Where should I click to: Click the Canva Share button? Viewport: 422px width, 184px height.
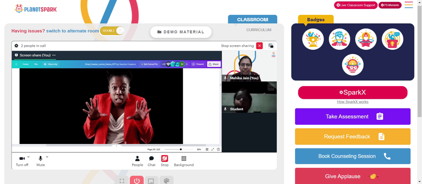click(x=214, y=64)
